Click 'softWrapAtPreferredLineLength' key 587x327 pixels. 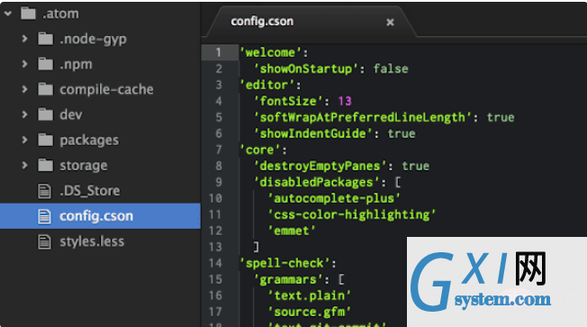point(363,118)
